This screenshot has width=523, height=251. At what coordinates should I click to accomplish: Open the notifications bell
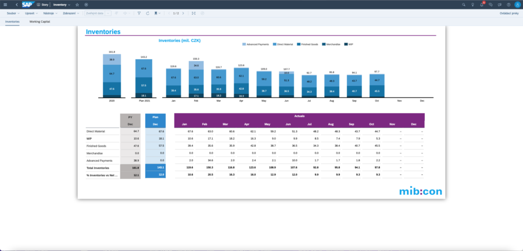click(x=481, y=5)
